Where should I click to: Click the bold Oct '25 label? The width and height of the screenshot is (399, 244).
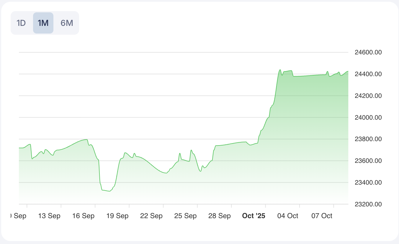(x=254, y=216)
